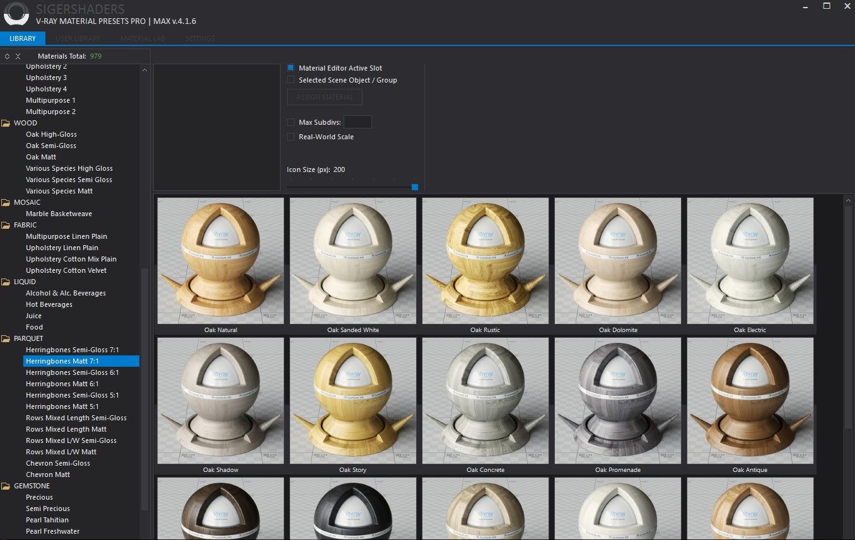Select Various Species Semi Gloss
855x540 pixels.
tap(69, 180)
